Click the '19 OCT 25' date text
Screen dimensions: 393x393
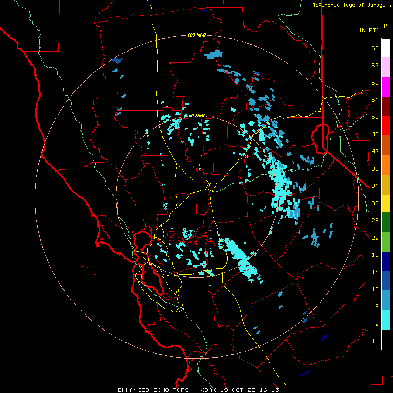coord(239,390)
